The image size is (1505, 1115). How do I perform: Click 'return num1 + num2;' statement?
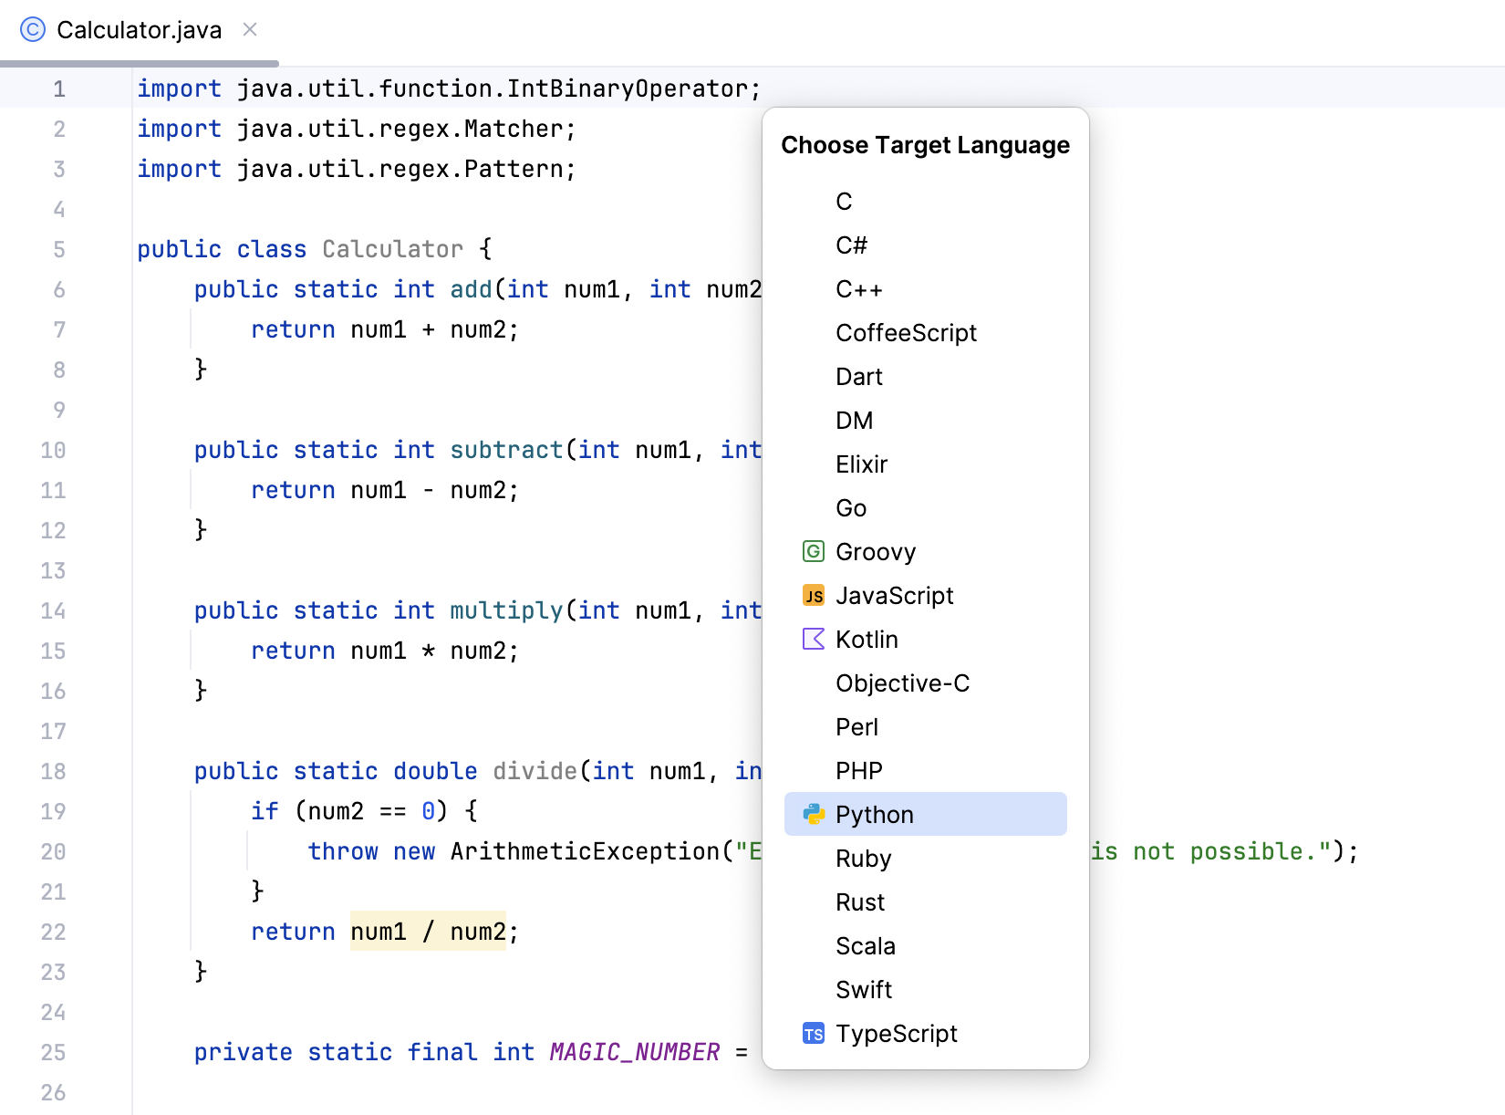[x=385, y=330]
